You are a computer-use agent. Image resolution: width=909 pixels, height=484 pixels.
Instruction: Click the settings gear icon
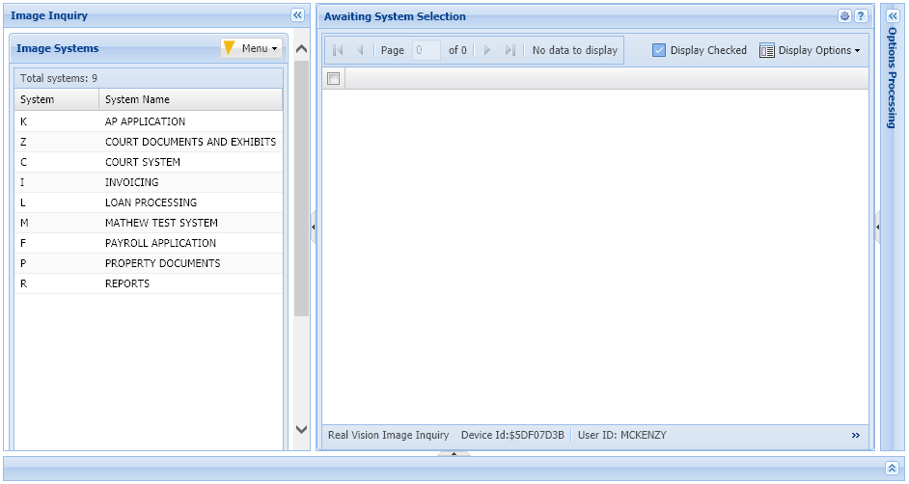(x=844, y=16)
